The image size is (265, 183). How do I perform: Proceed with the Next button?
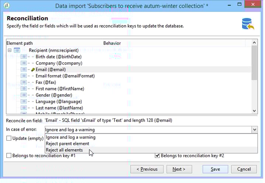pyautogui.click(x=179, y=169)
